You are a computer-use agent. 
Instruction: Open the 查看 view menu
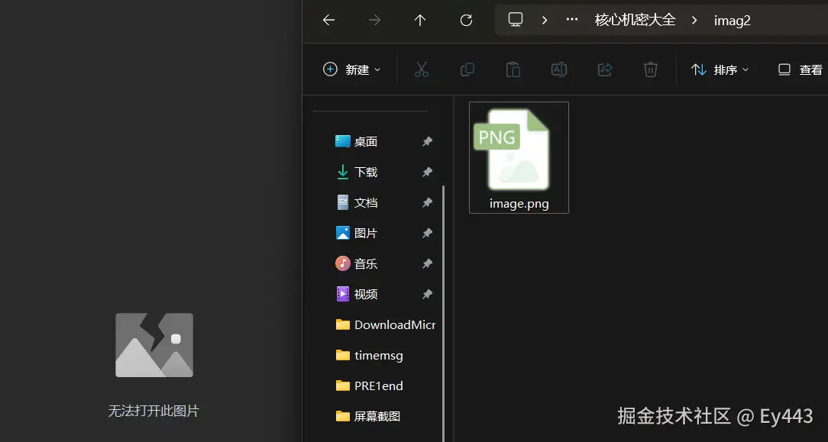tap(801, 69)
